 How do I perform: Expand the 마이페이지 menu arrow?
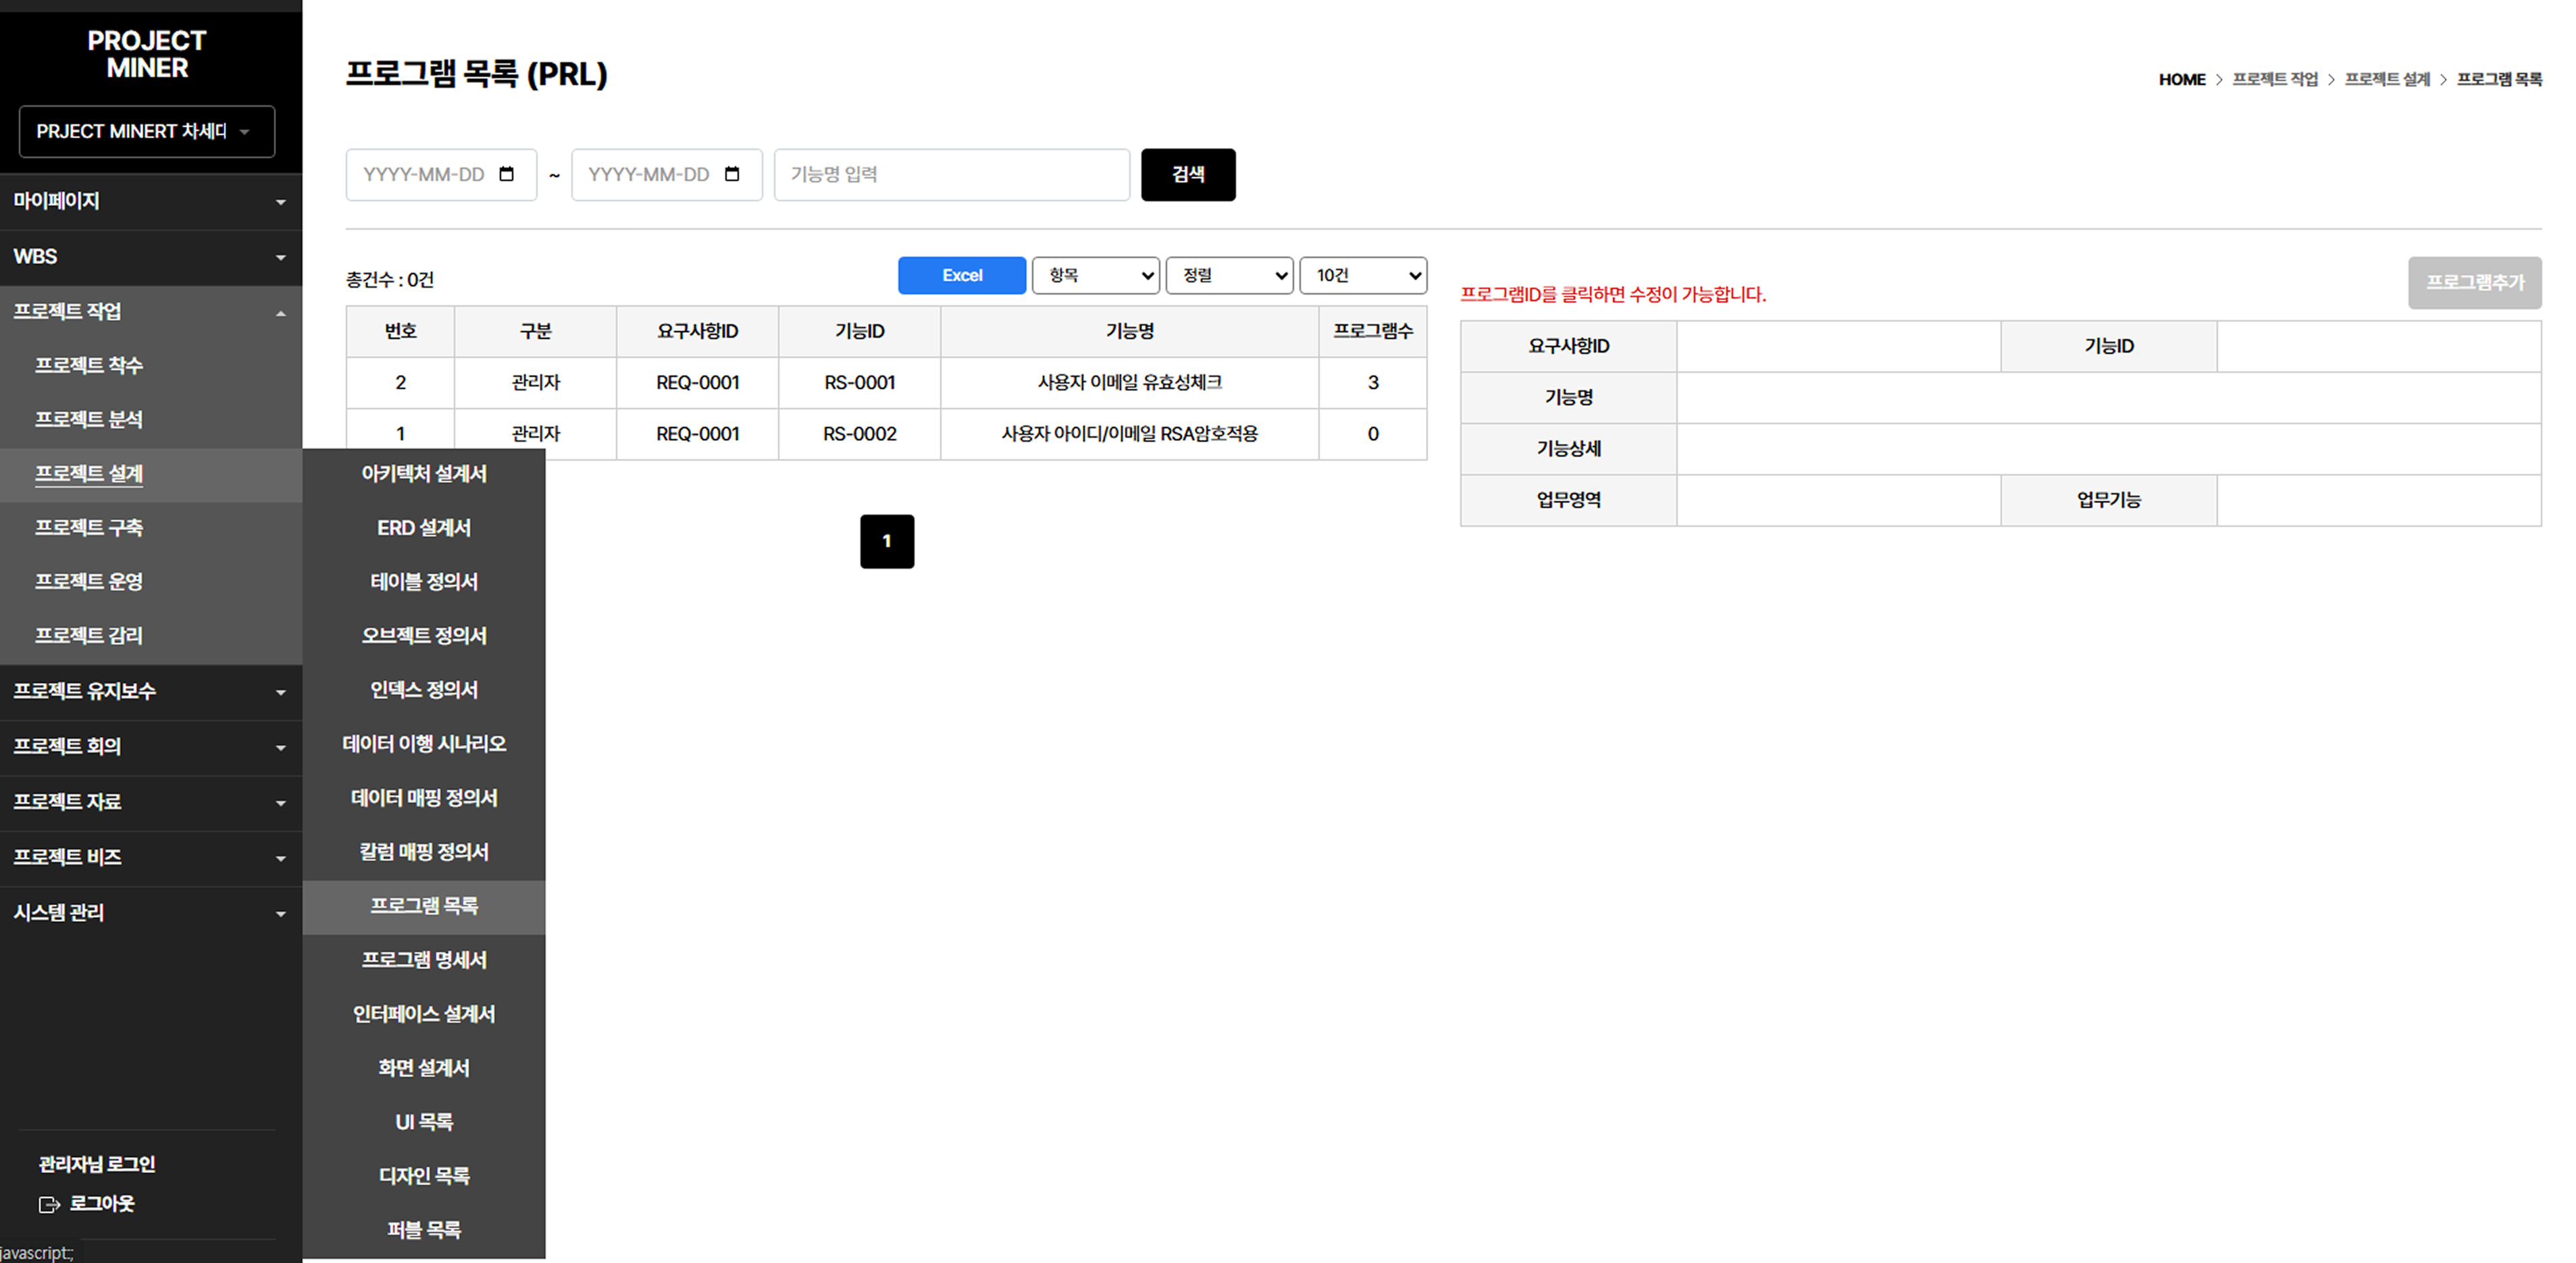tap(280, 202)
